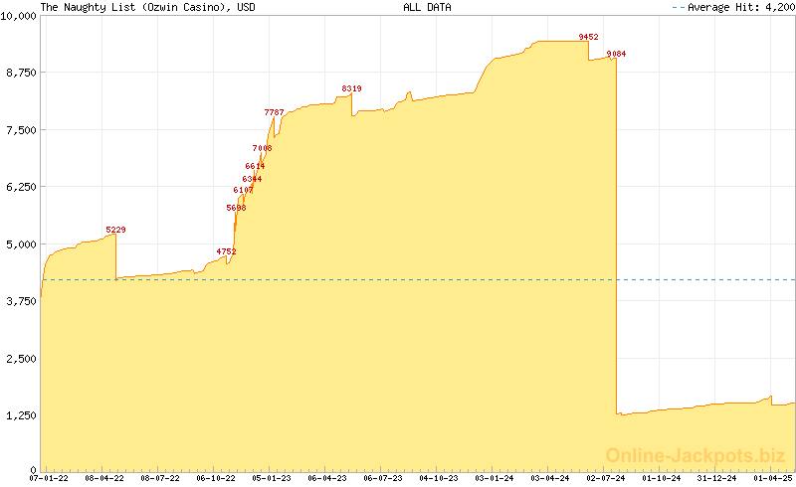The height and width of the screenshot is (487, 796).
Task: Click the Online-Jackpots.biz watermark
Action: (690, 455)
